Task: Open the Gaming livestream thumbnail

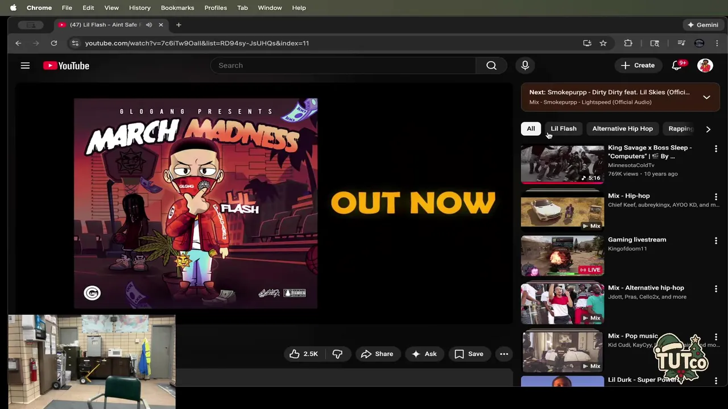Action: point(562,256)
